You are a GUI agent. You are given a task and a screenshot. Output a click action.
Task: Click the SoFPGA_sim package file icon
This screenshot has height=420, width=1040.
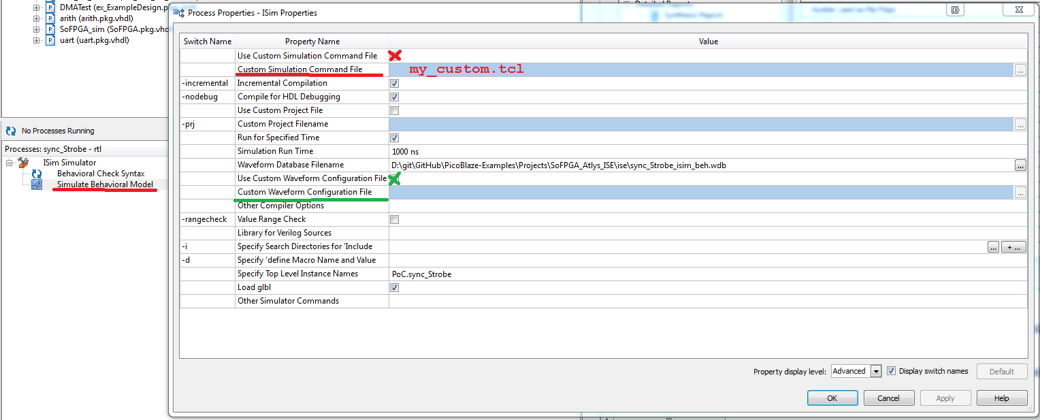click(x=50, y=29)
